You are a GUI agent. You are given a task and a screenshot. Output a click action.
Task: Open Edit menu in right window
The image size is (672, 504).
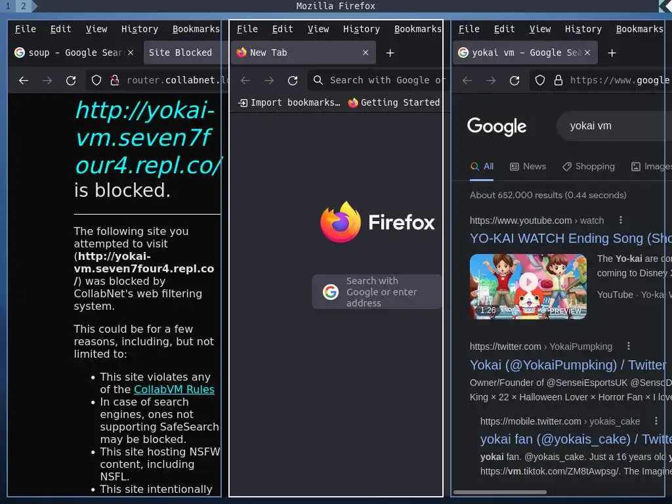pos(504,29)
